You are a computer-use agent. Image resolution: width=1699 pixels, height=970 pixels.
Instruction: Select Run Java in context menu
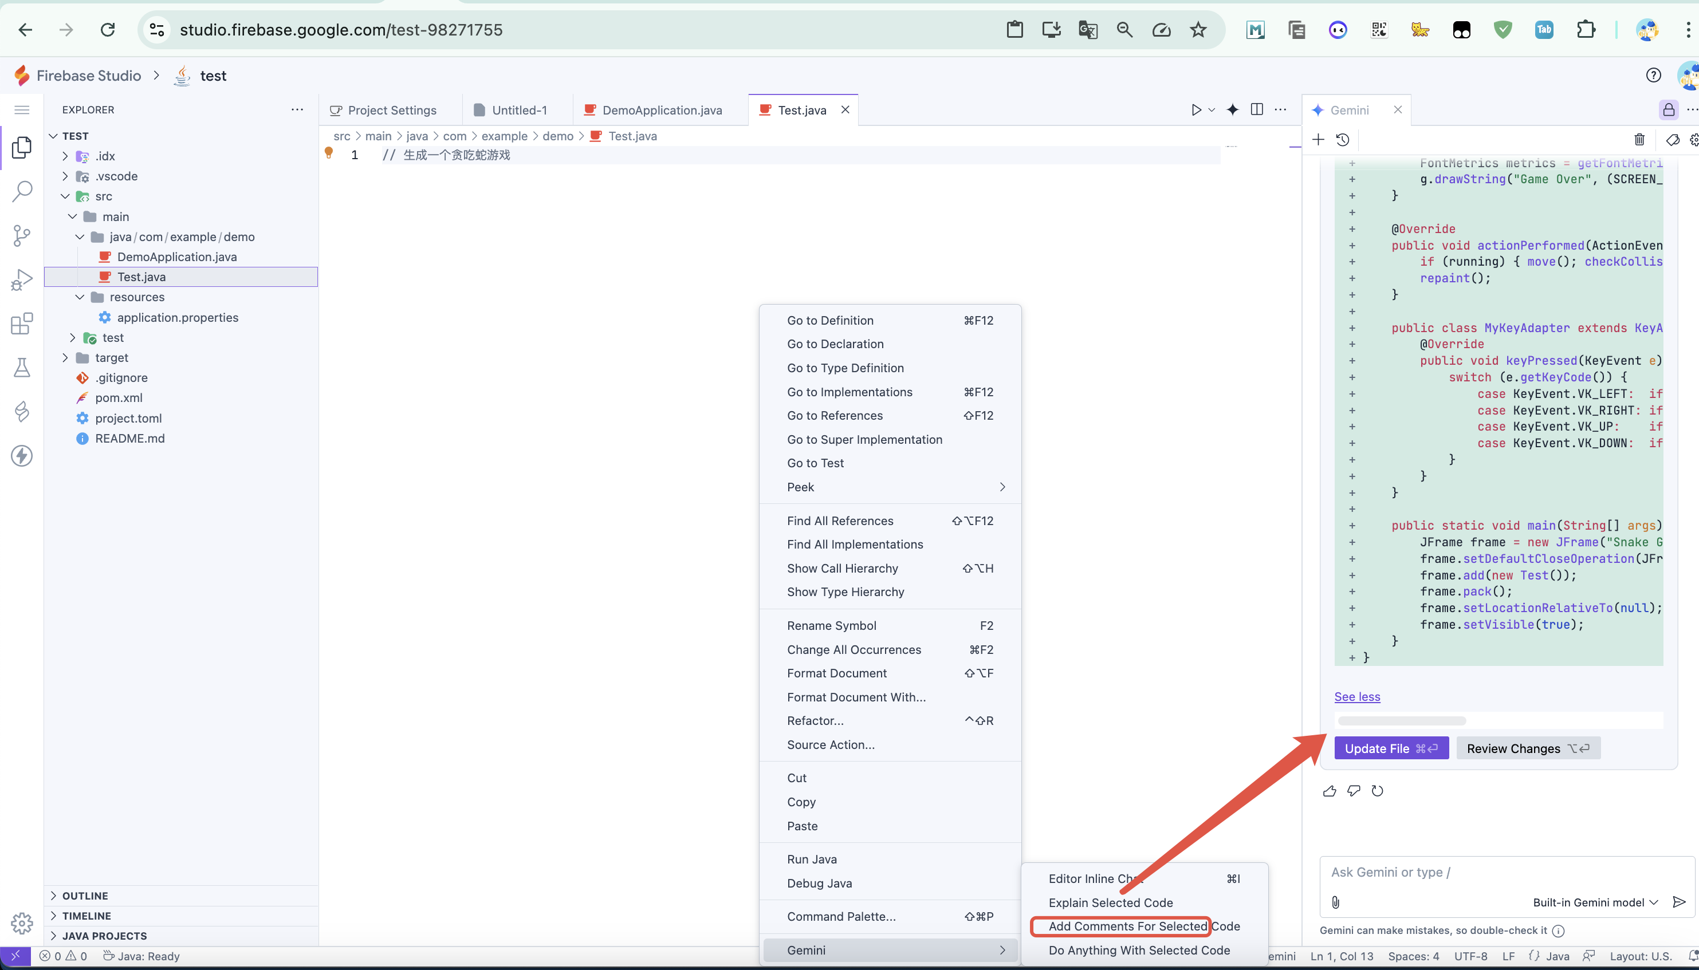coord(890,859)
